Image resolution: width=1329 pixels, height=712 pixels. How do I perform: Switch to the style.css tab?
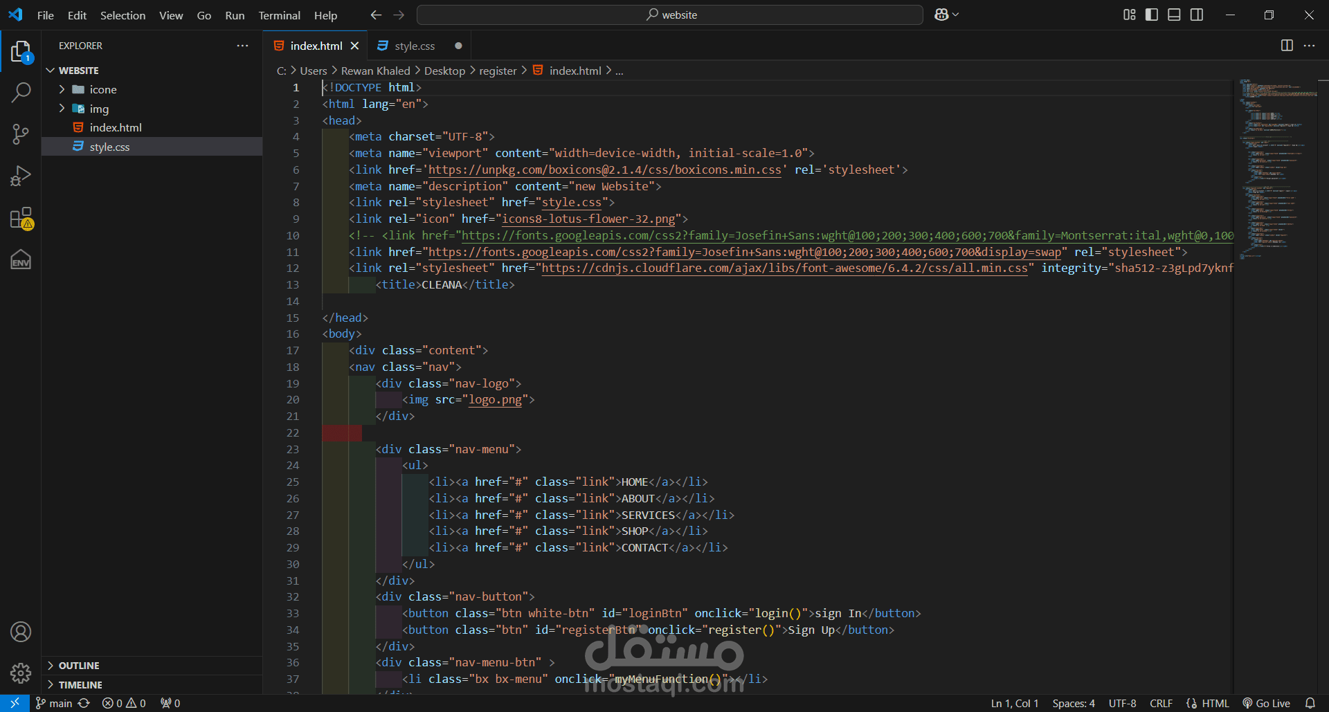tap(415, 46)
